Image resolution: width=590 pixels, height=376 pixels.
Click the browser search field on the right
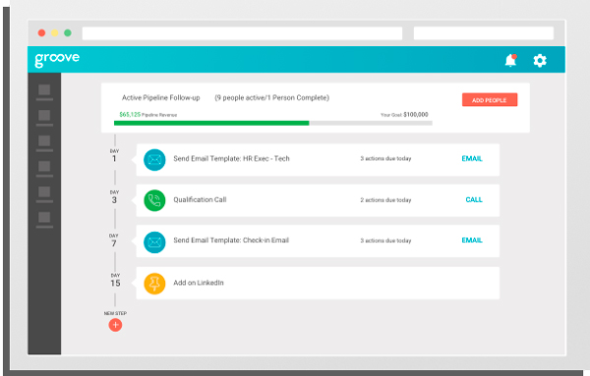484,33
